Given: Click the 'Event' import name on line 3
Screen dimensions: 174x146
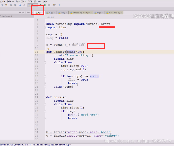Looking at the screenshot, I should coord(105,24).
